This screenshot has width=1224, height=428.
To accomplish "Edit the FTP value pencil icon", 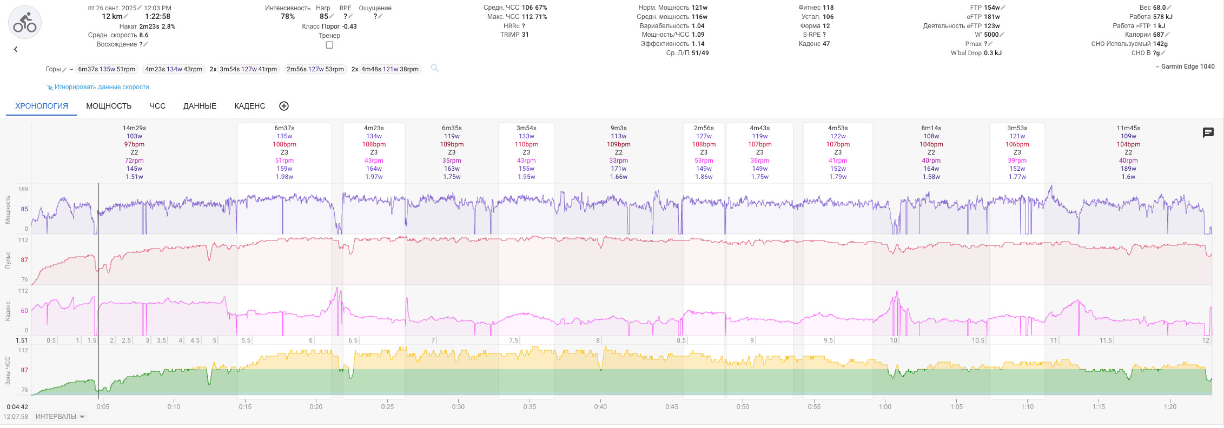I will 1003,8.
